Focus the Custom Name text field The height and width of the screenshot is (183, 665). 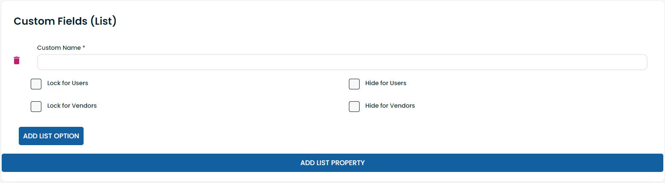pyautogui.click(x=342, y=62)
